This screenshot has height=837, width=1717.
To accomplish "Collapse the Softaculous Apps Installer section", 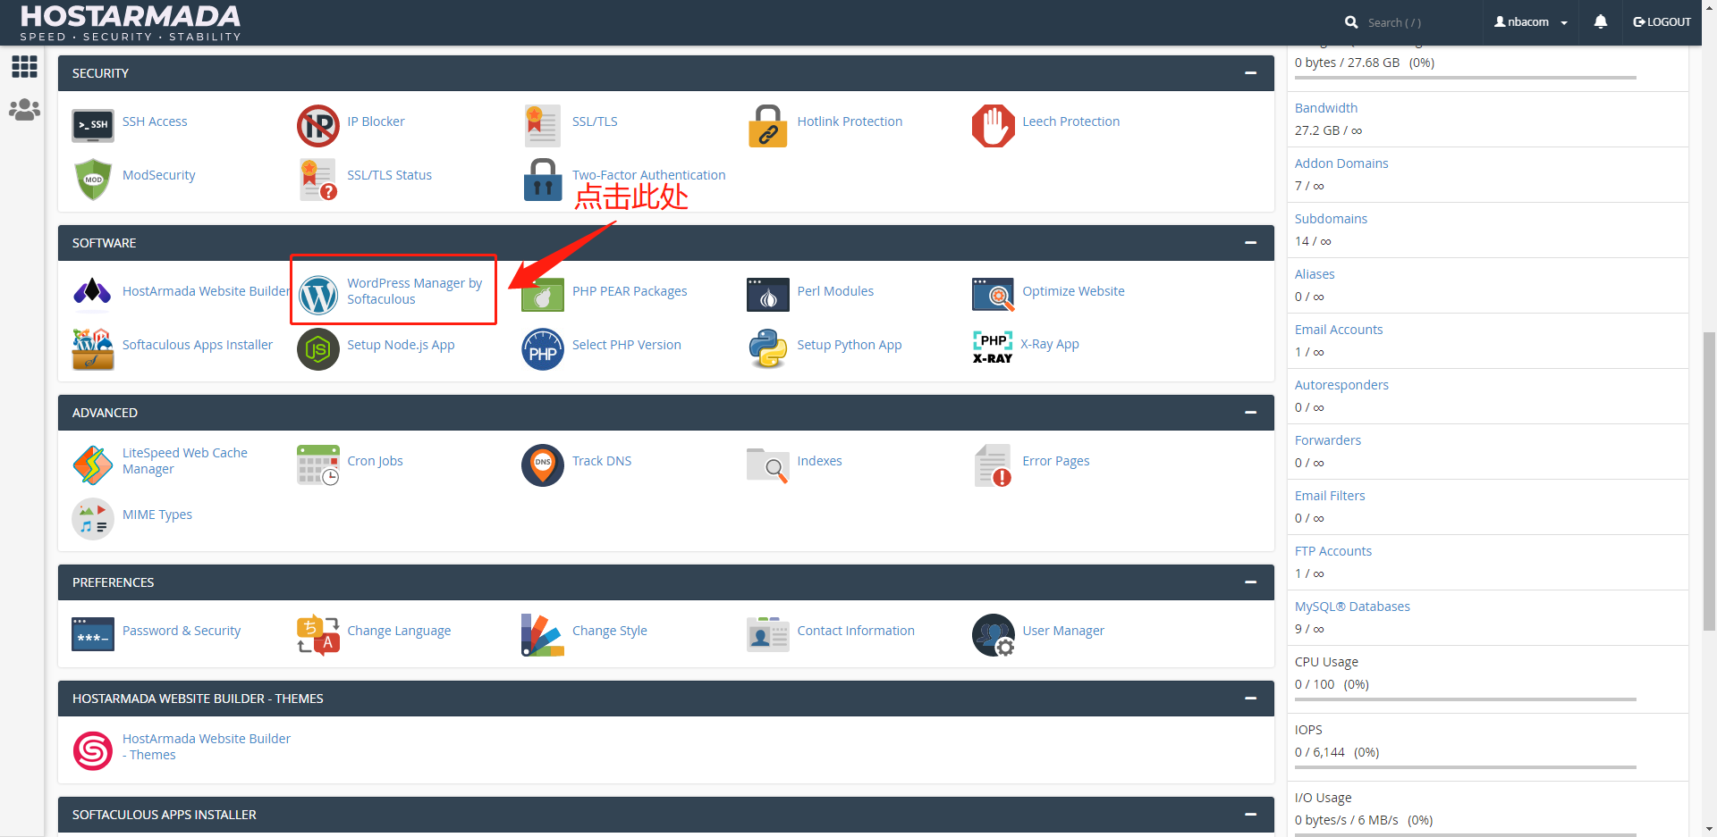I will click(x=1251, y=815).
